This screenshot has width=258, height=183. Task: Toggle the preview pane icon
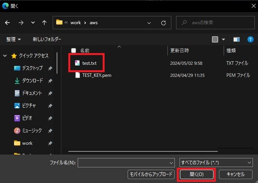[237, 39]
